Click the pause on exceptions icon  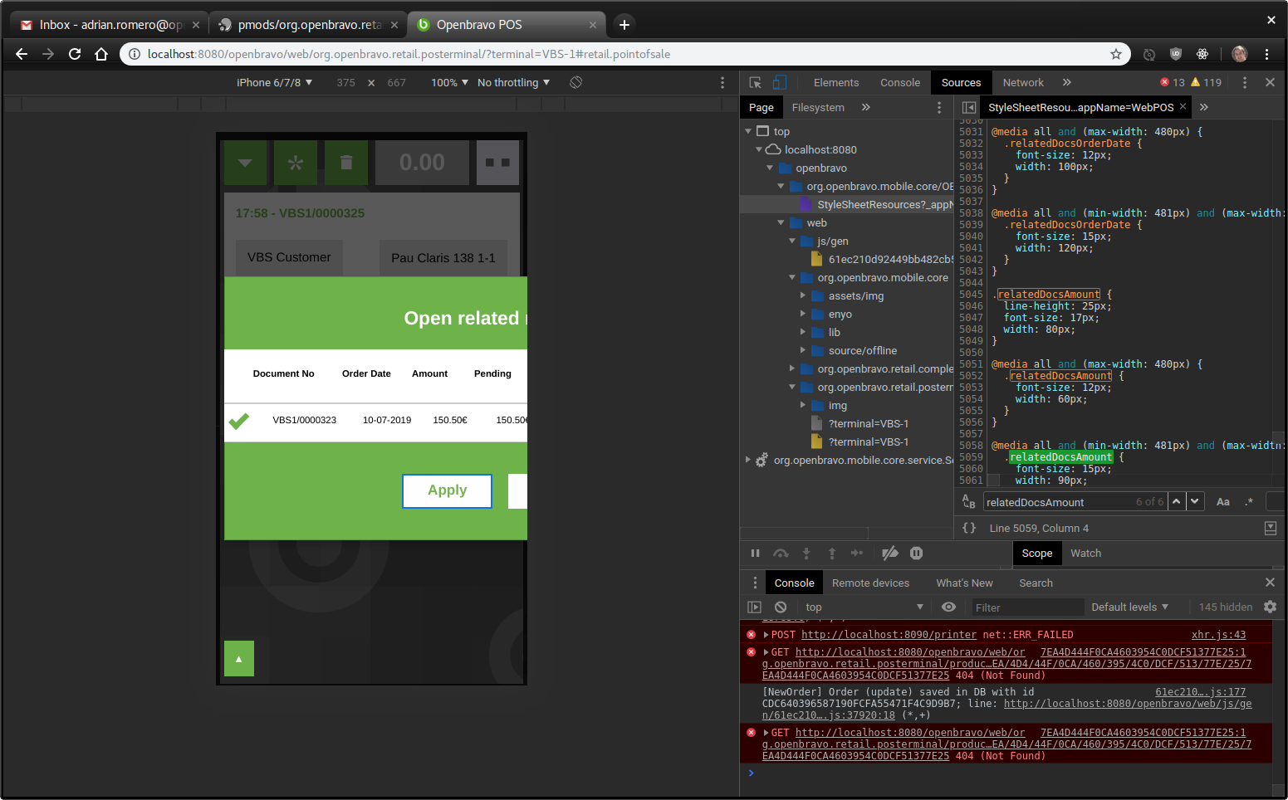[x=916, y=554]
